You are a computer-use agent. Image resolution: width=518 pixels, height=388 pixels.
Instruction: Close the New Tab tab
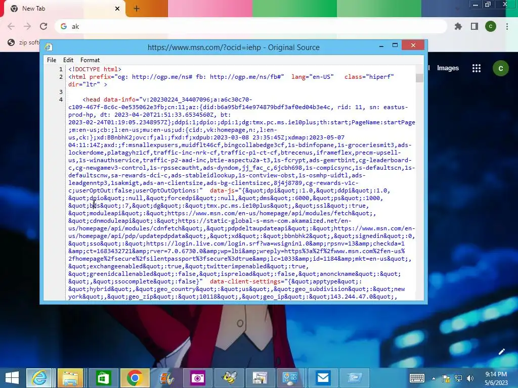point(117,9)
